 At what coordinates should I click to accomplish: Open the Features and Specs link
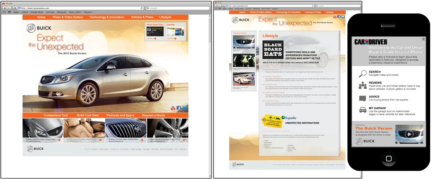click(x=120, y=115)
